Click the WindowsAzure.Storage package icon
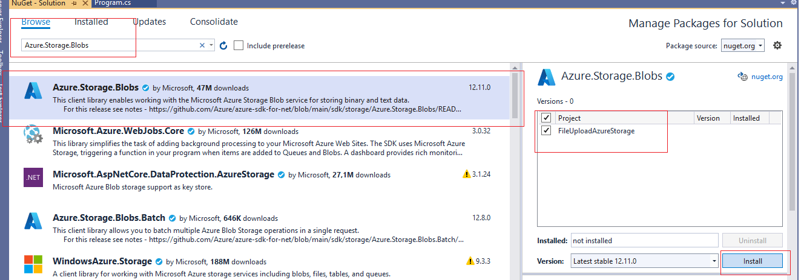The image size is (801, 280). (33, 264)
